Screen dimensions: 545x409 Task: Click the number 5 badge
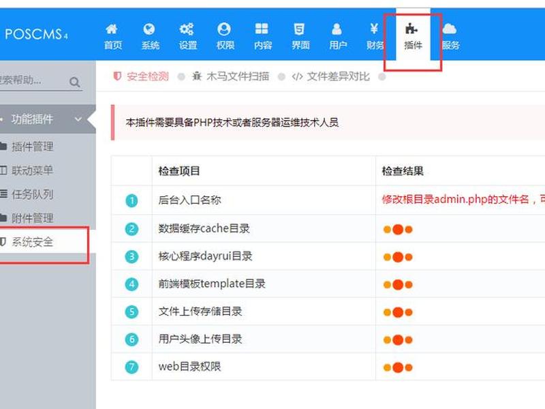(x=131, y=312)
